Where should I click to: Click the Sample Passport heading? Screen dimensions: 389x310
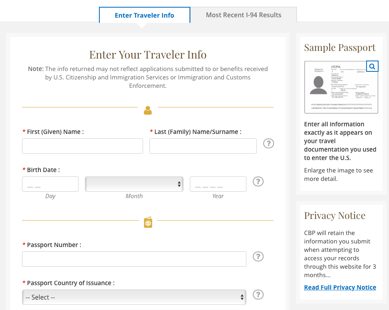click(340, 47)
